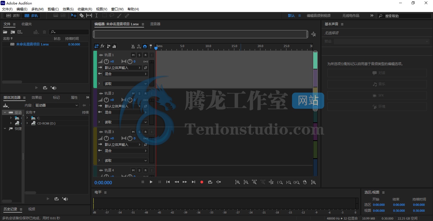Solo Track 3 with S button
The width and height of the screenshot is (433, 221).
[x=139, y=132]
